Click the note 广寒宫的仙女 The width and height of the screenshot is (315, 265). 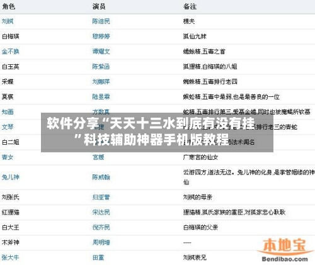(x=200, y=157)
